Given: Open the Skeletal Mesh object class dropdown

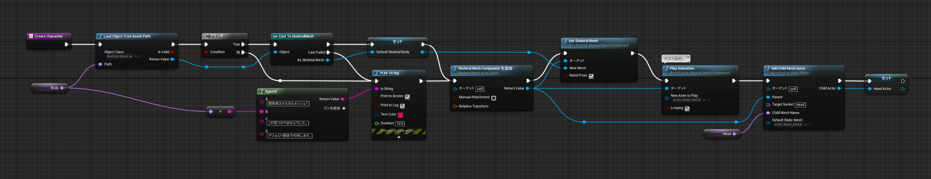Looking at the screenshot, I should (x=119, y=57).
